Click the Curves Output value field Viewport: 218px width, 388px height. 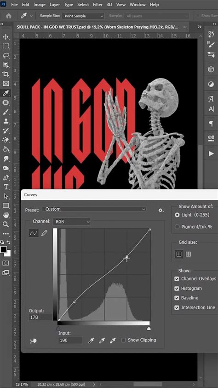40,317
